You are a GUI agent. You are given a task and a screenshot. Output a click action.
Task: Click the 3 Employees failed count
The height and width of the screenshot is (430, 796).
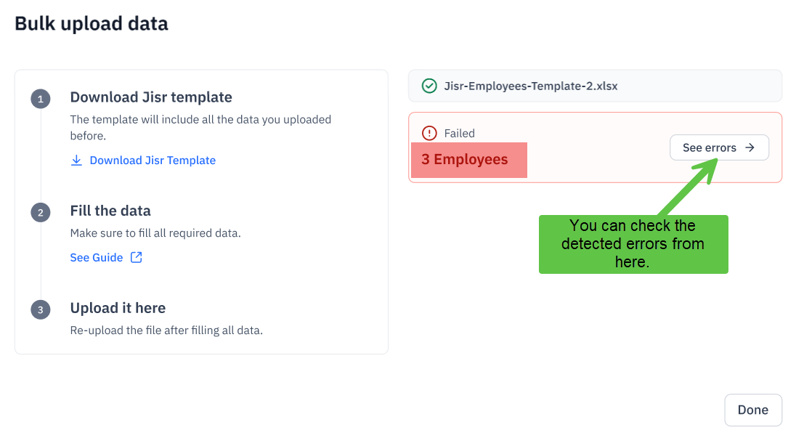[x=465, y=160]
